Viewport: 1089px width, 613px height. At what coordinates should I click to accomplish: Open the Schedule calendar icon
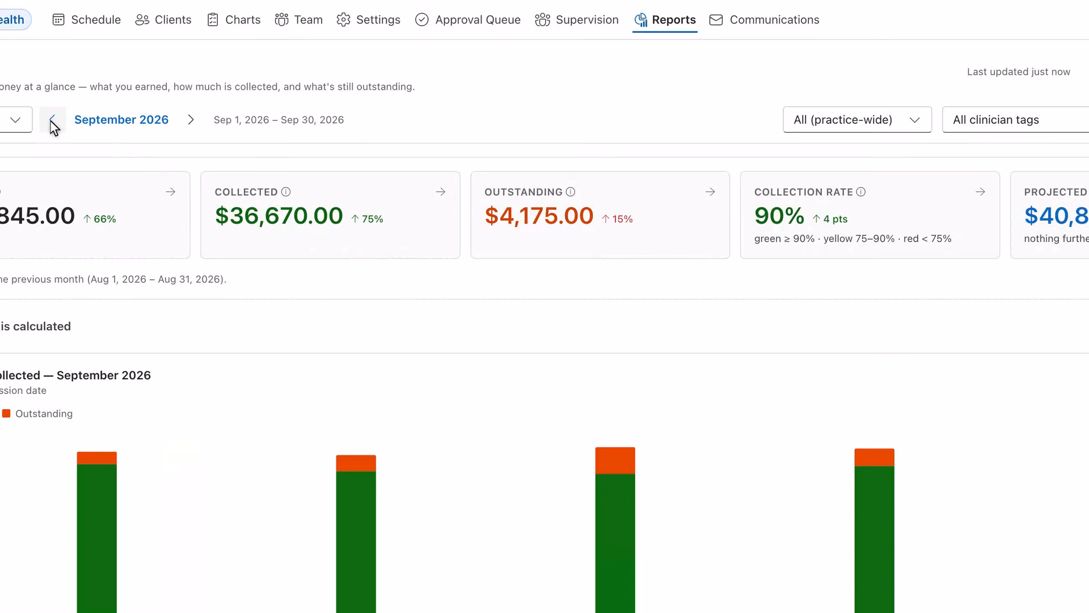click(x=58, y=20)
